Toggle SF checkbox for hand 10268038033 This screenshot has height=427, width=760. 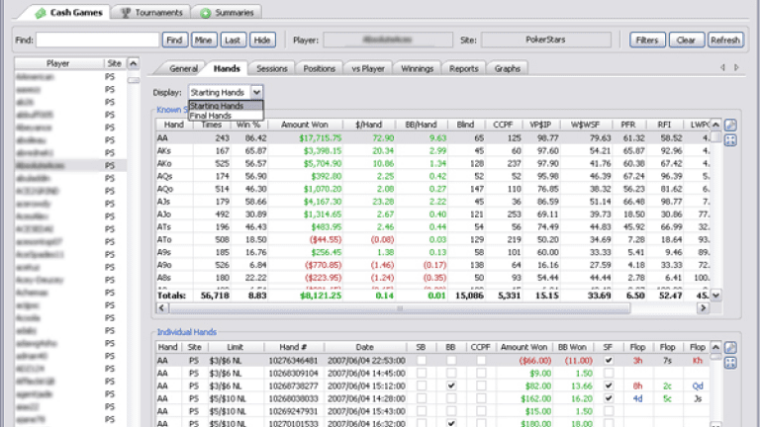[x=609, y=398]
